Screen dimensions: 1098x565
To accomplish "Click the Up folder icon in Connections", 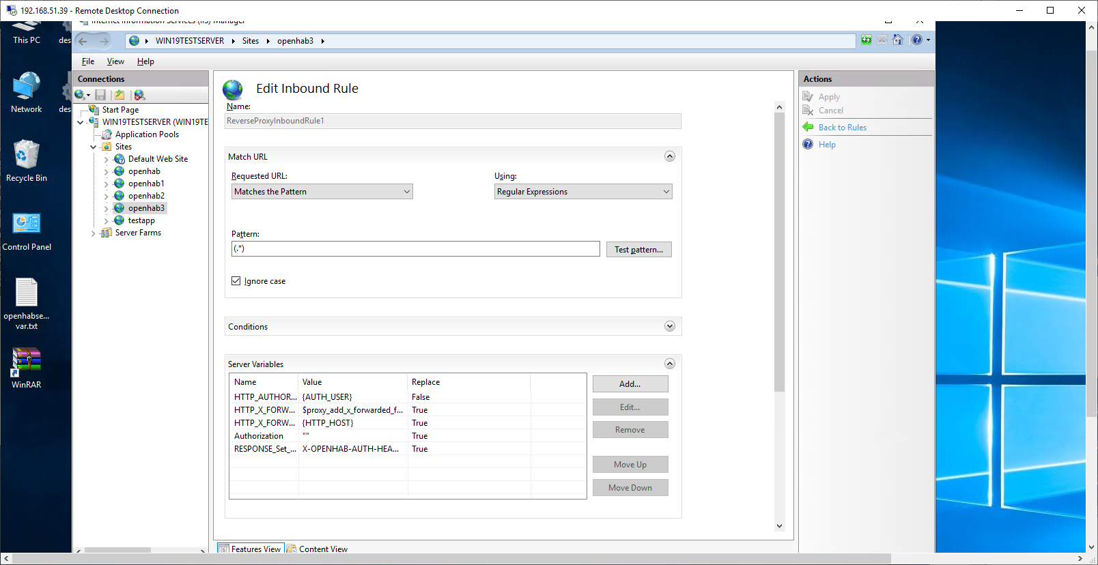I will [x=119, y=95].
